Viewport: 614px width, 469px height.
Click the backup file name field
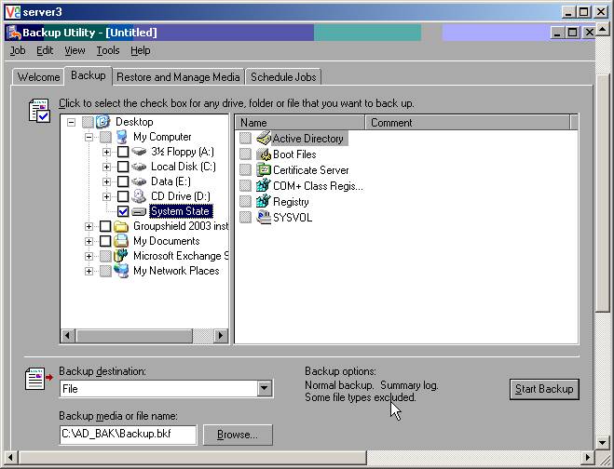[x=128, y=435]
